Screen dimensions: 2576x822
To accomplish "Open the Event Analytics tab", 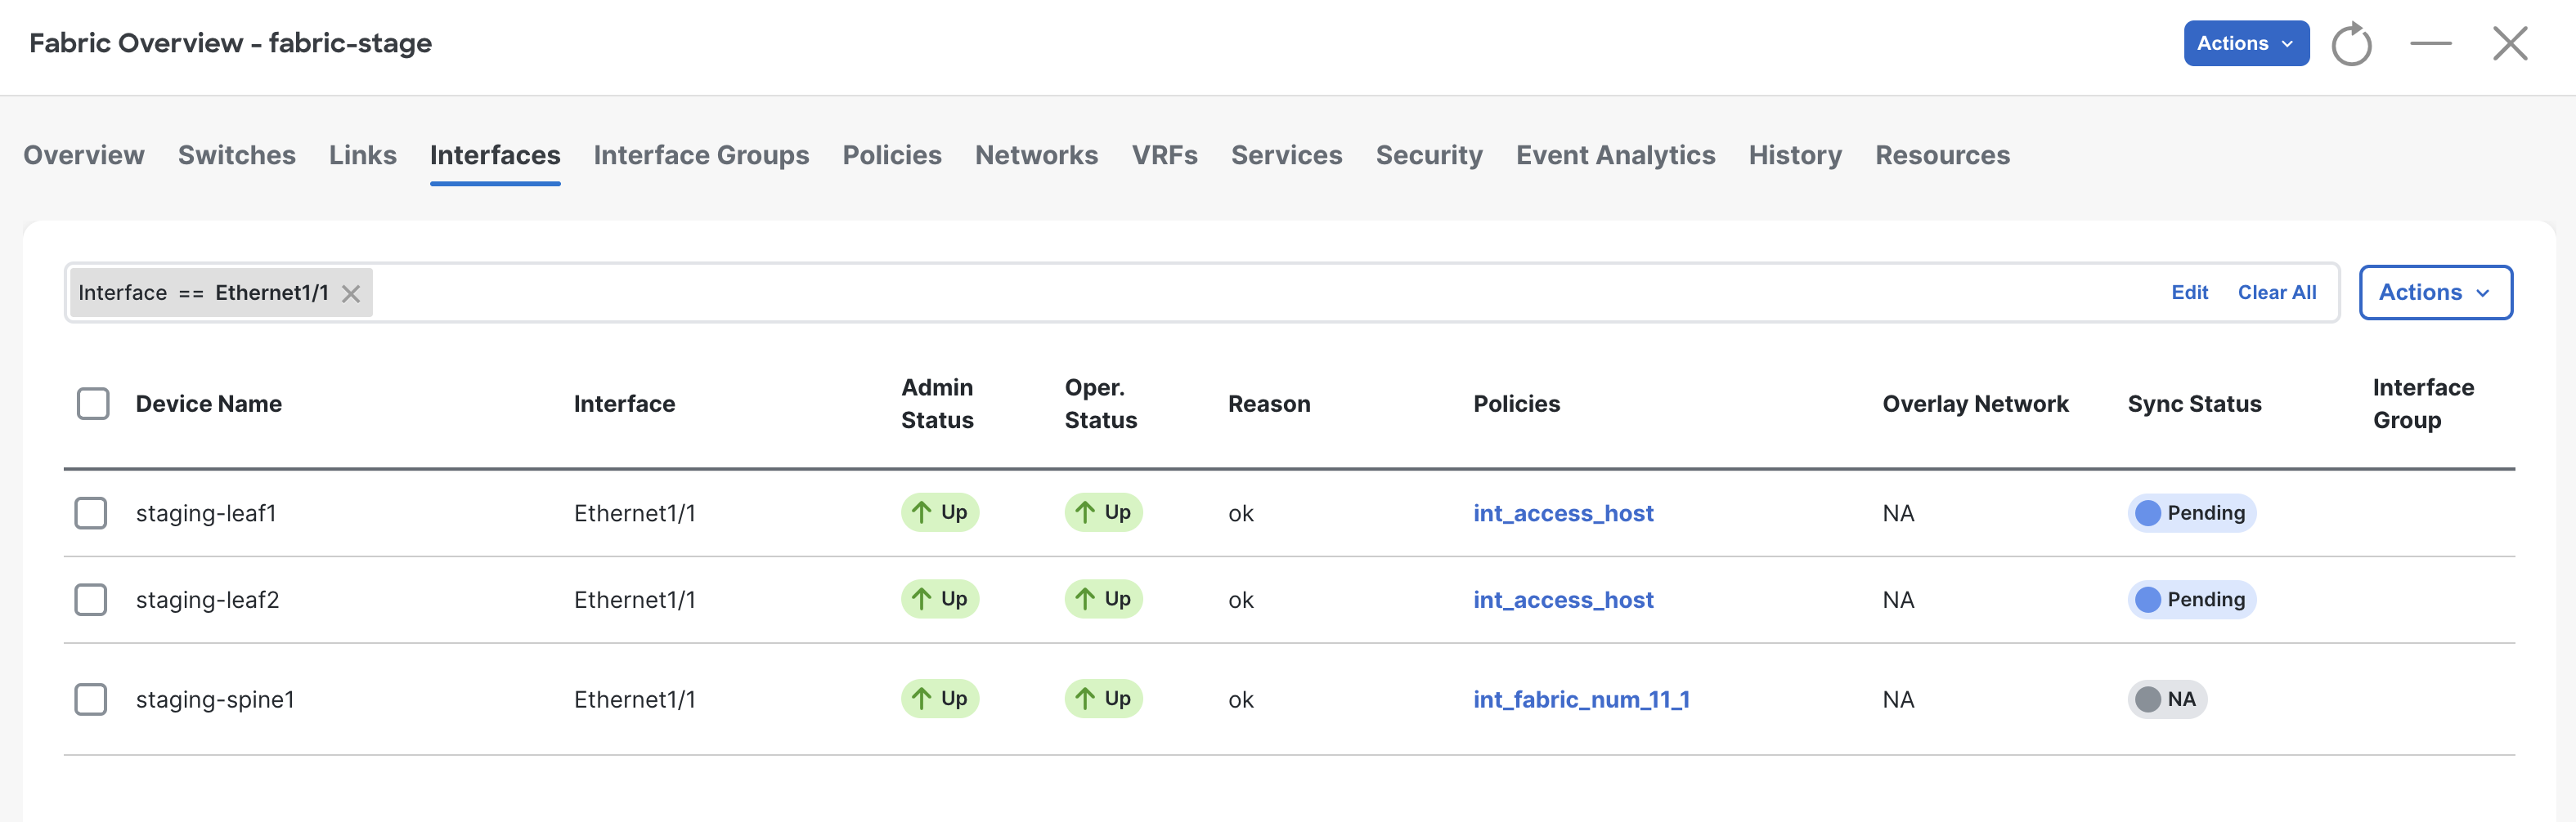I will (1615, 154).
